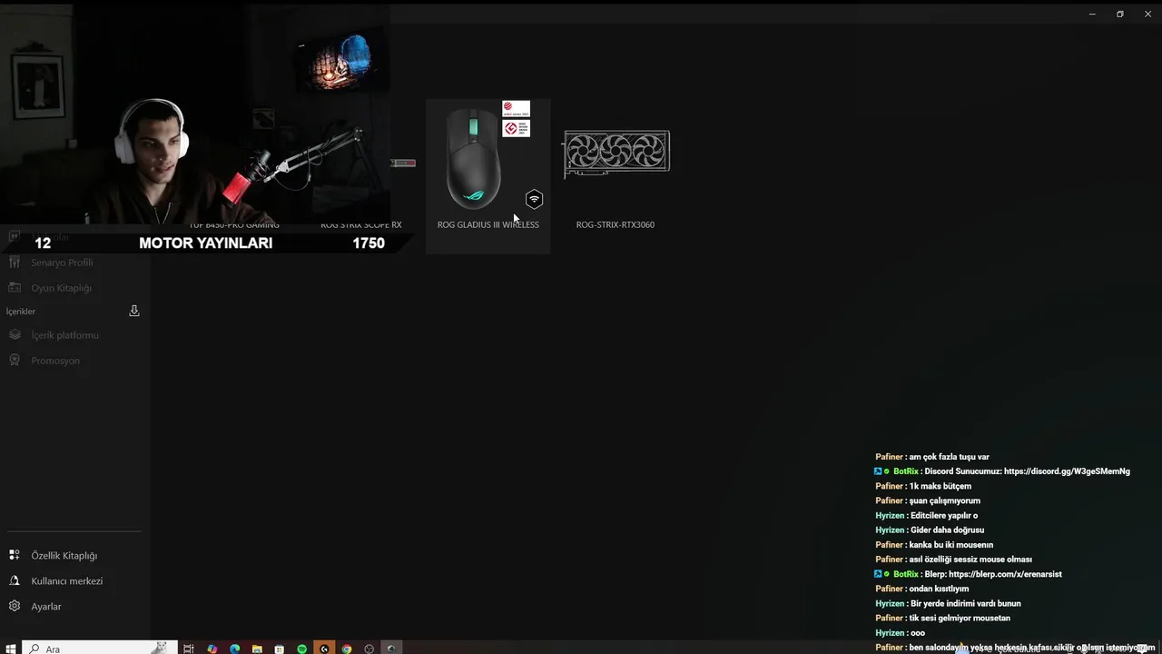The image size is (1162, 654).
Task: Click chat message 'tik sesi gelmiyor mousetan'
Action: [960, 618]
